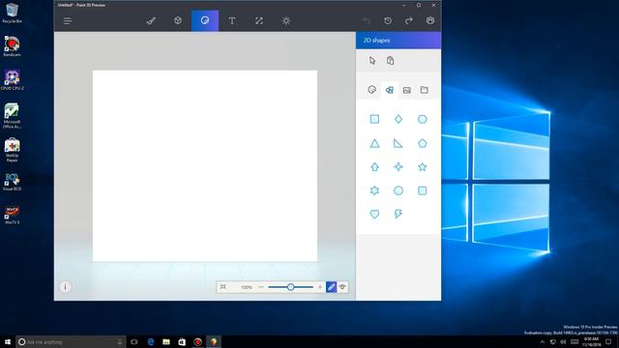Click the fit-to-screen zoom icon
Screen dimensions: 619x348
click(x=223, y=287)
